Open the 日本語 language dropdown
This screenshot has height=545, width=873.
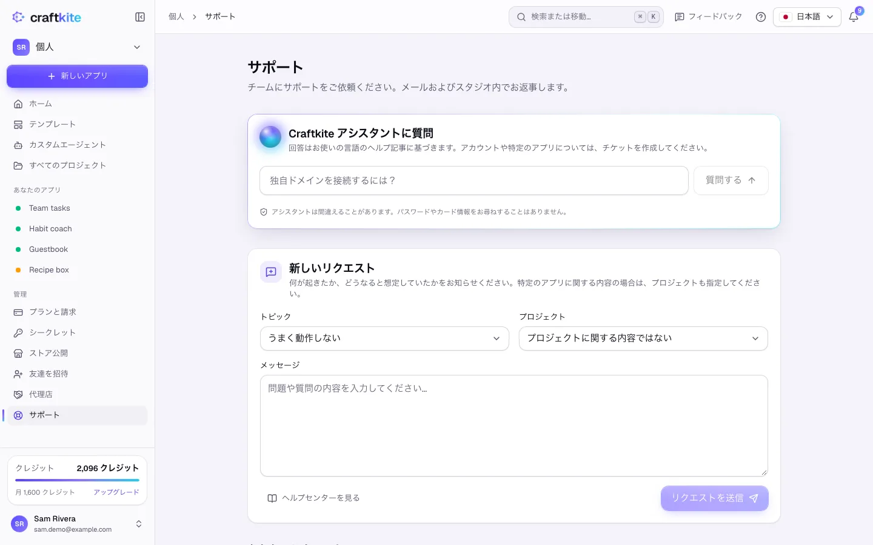(x=807, y=17)
